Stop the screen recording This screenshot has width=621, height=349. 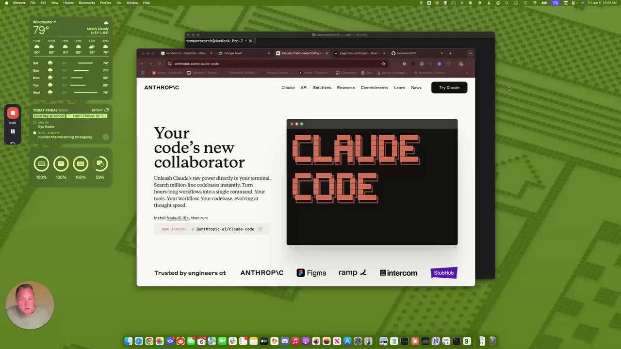(13, 113)
